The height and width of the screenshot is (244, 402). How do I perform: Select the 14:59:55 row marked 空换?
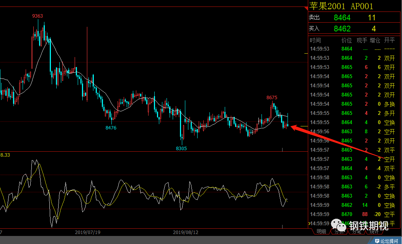point(353,123)
